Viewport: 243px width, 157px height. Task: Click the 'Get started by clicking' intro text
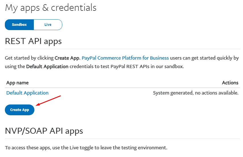click(29, 58)
